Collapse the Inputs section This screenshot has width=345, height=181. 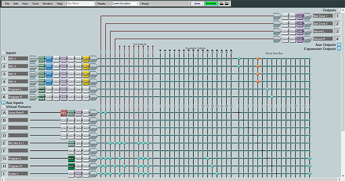3,53
